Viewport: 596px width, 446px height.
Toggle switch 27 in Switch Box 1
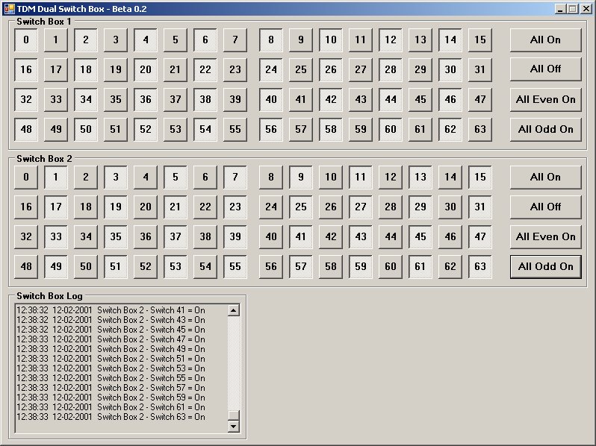point(361,69)
